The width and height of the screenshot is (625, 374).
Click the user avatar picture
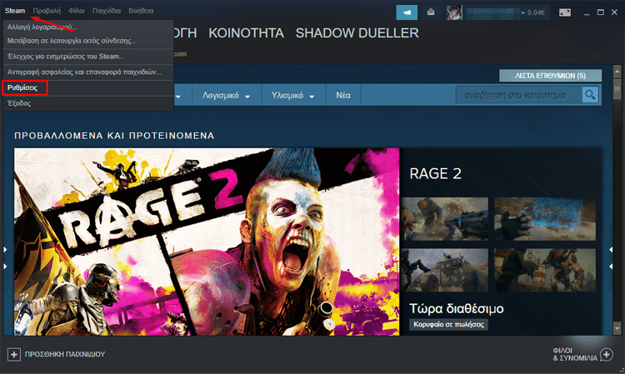coord(454,12)
